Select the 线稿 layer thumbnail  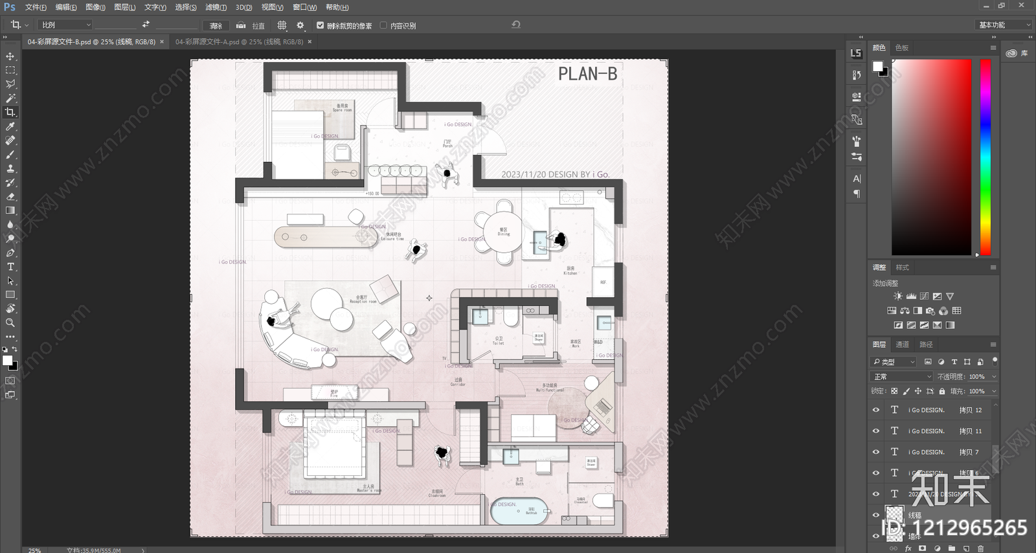(x=895, y=515)
